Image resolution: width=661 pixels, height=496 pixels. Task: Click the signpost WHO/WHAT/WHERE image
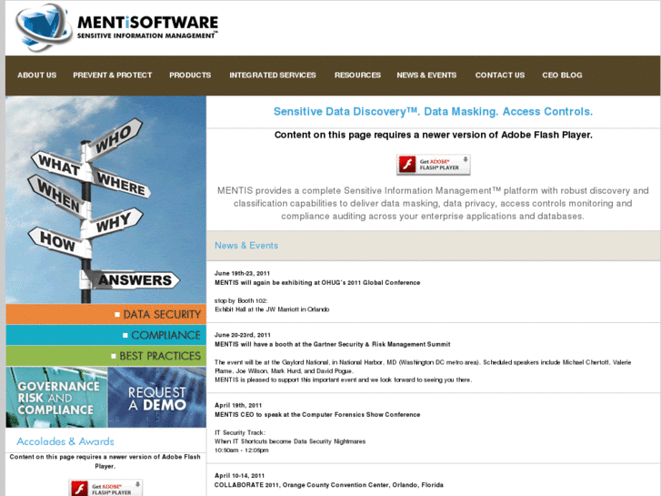tap(105, 199)
